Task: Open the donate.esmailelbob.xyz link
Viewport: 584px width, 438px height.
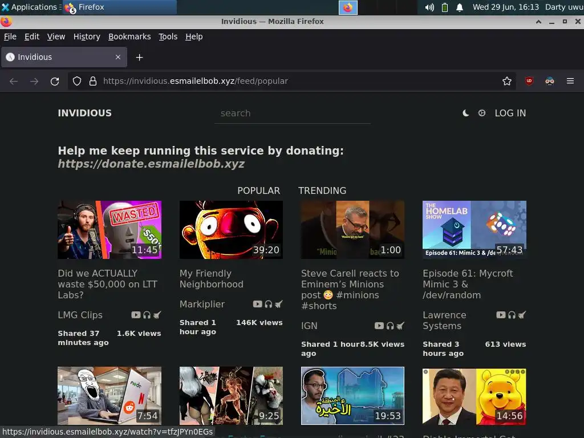Action: tap(151, 164)
